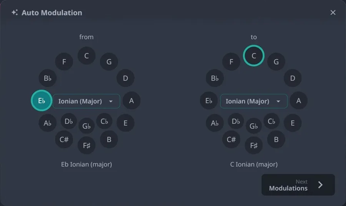Close the Auto Modulation dialog
The height and width of the screenshot is (206, 346).
[x=333, y=13]
